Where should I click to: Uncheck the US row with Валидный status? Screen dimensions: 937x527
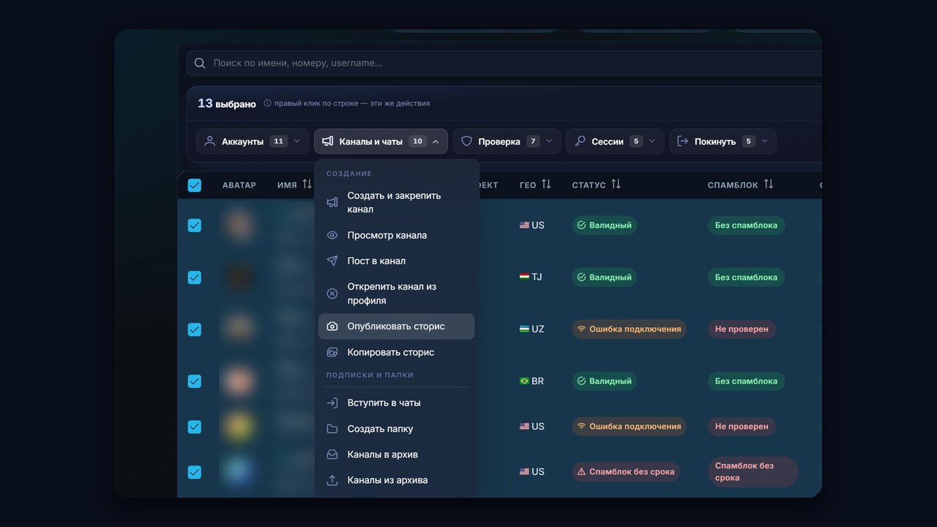pos(194,225)
